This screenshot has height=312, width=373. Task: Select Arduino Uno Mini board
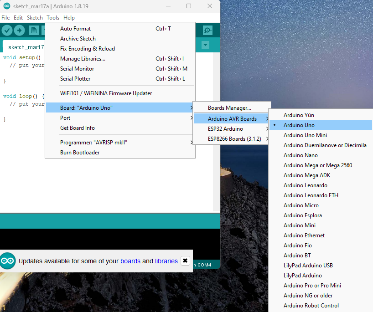coord(321,135)
